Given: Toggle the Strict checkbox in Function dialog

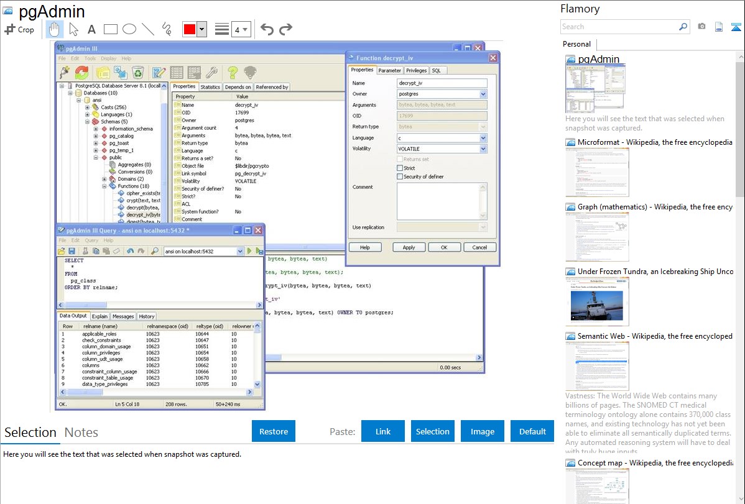Looking at the screenshot, I should click(x=400, y=168).
